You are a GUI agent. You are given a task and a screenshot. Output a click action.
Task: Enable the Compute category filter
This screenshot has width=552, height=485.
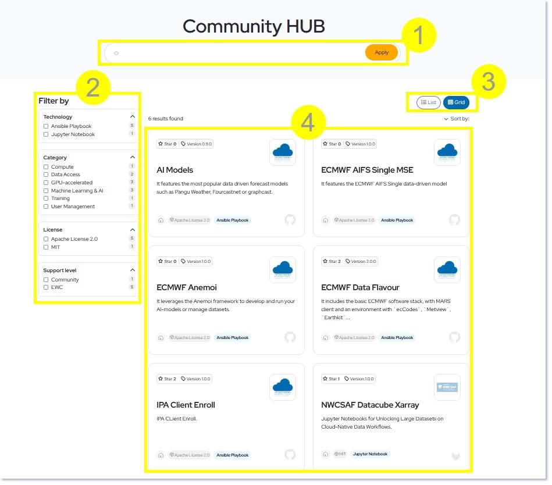46,167
